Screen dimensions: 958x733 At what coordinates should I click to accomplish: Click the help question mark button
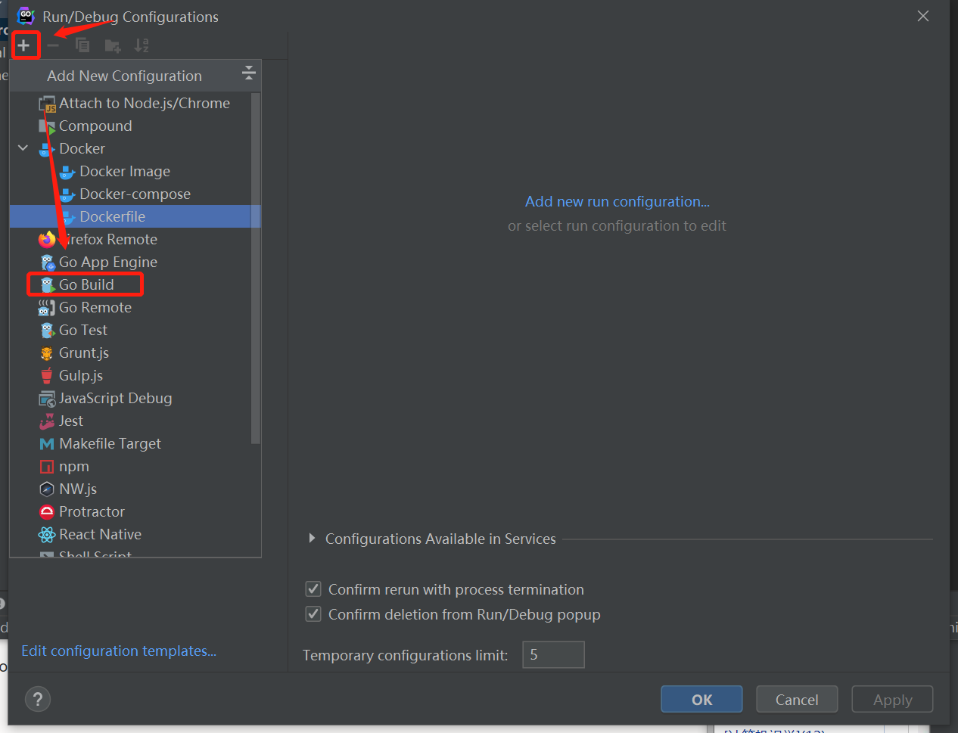38,699
